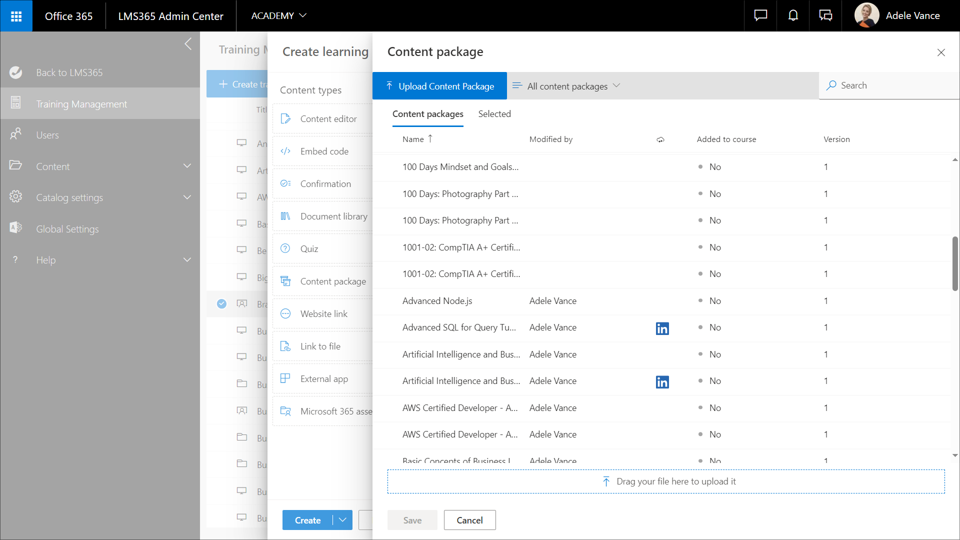Switch to the Selected tab
960x540 pixels.
pyautogui.click(x=494, y=114)
